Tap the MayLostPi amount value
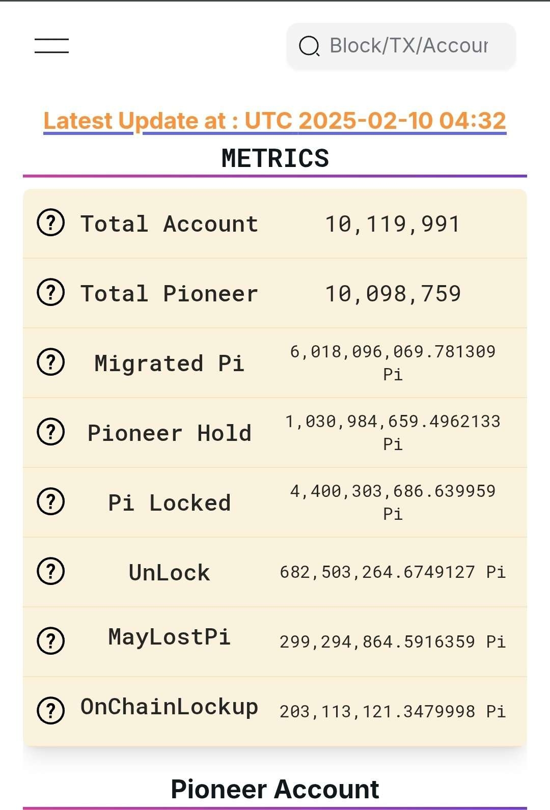This screenshot has height=810, width=550. click(x=393, y=641)
